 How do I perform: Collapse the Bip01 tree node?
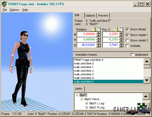[x=77, y=95]
